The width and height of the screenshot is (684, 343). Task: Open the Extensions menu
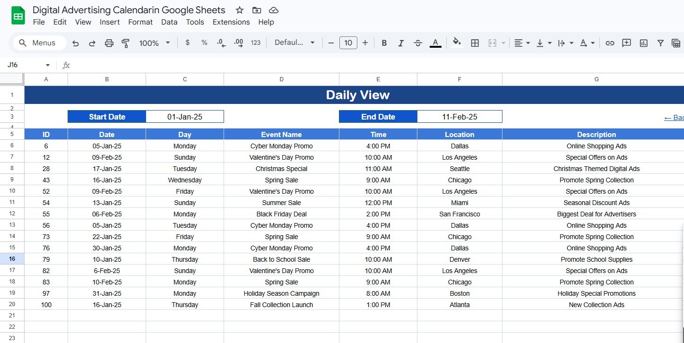pyautogui.click(x=231, y=22)
